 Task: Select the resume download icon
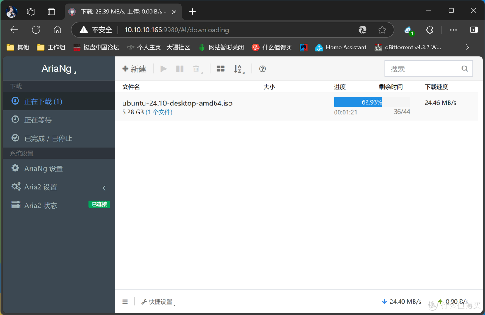[163, 68]
